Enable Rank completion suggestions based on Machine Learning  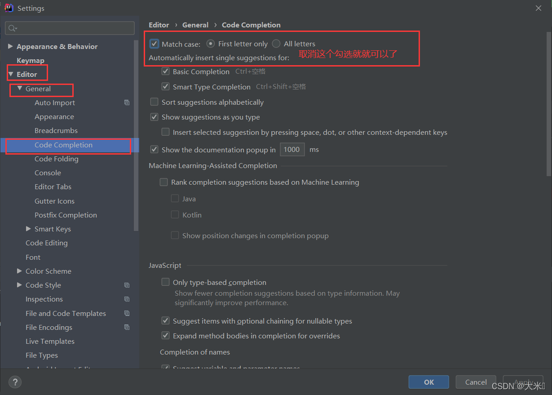pos(164,182)
